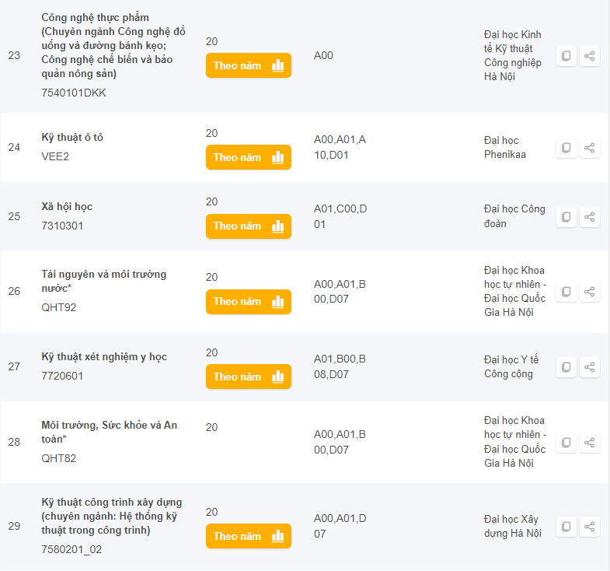Open the Xã hội học major name

pyautogui.click(x=67, y=206)
